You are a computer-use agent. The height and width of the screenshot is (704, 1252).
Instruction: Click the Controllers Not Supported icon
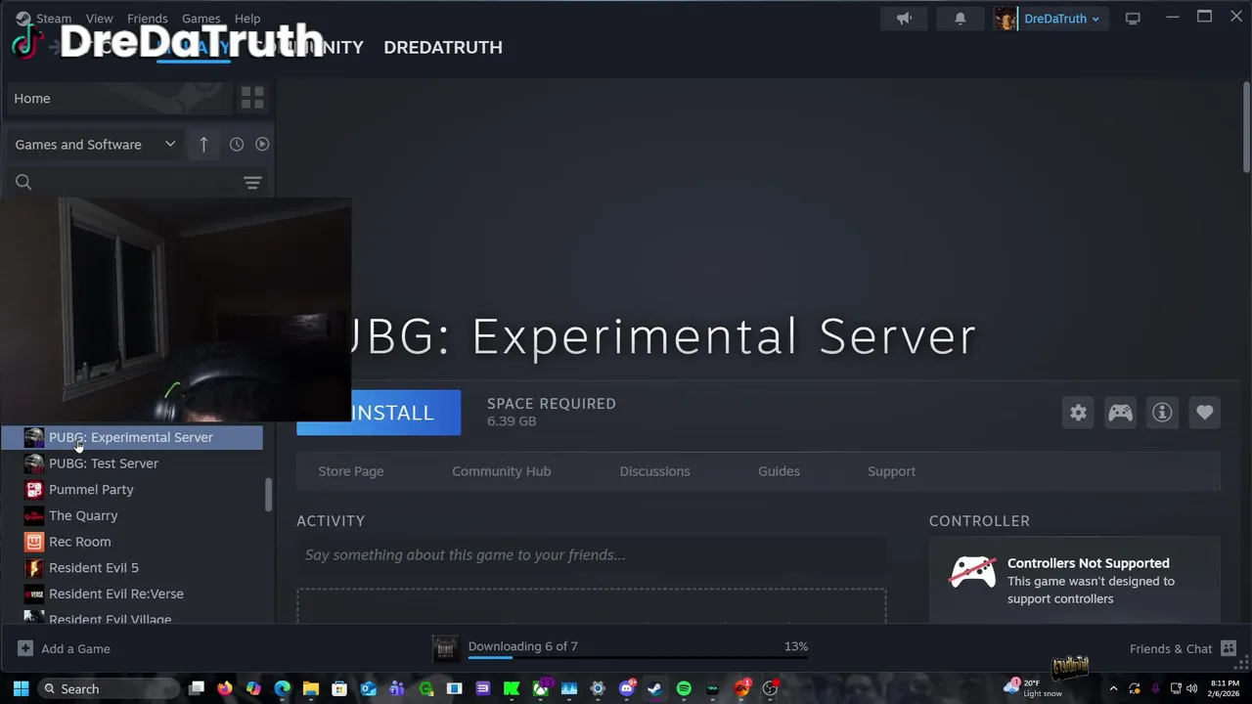coord(972,573)
